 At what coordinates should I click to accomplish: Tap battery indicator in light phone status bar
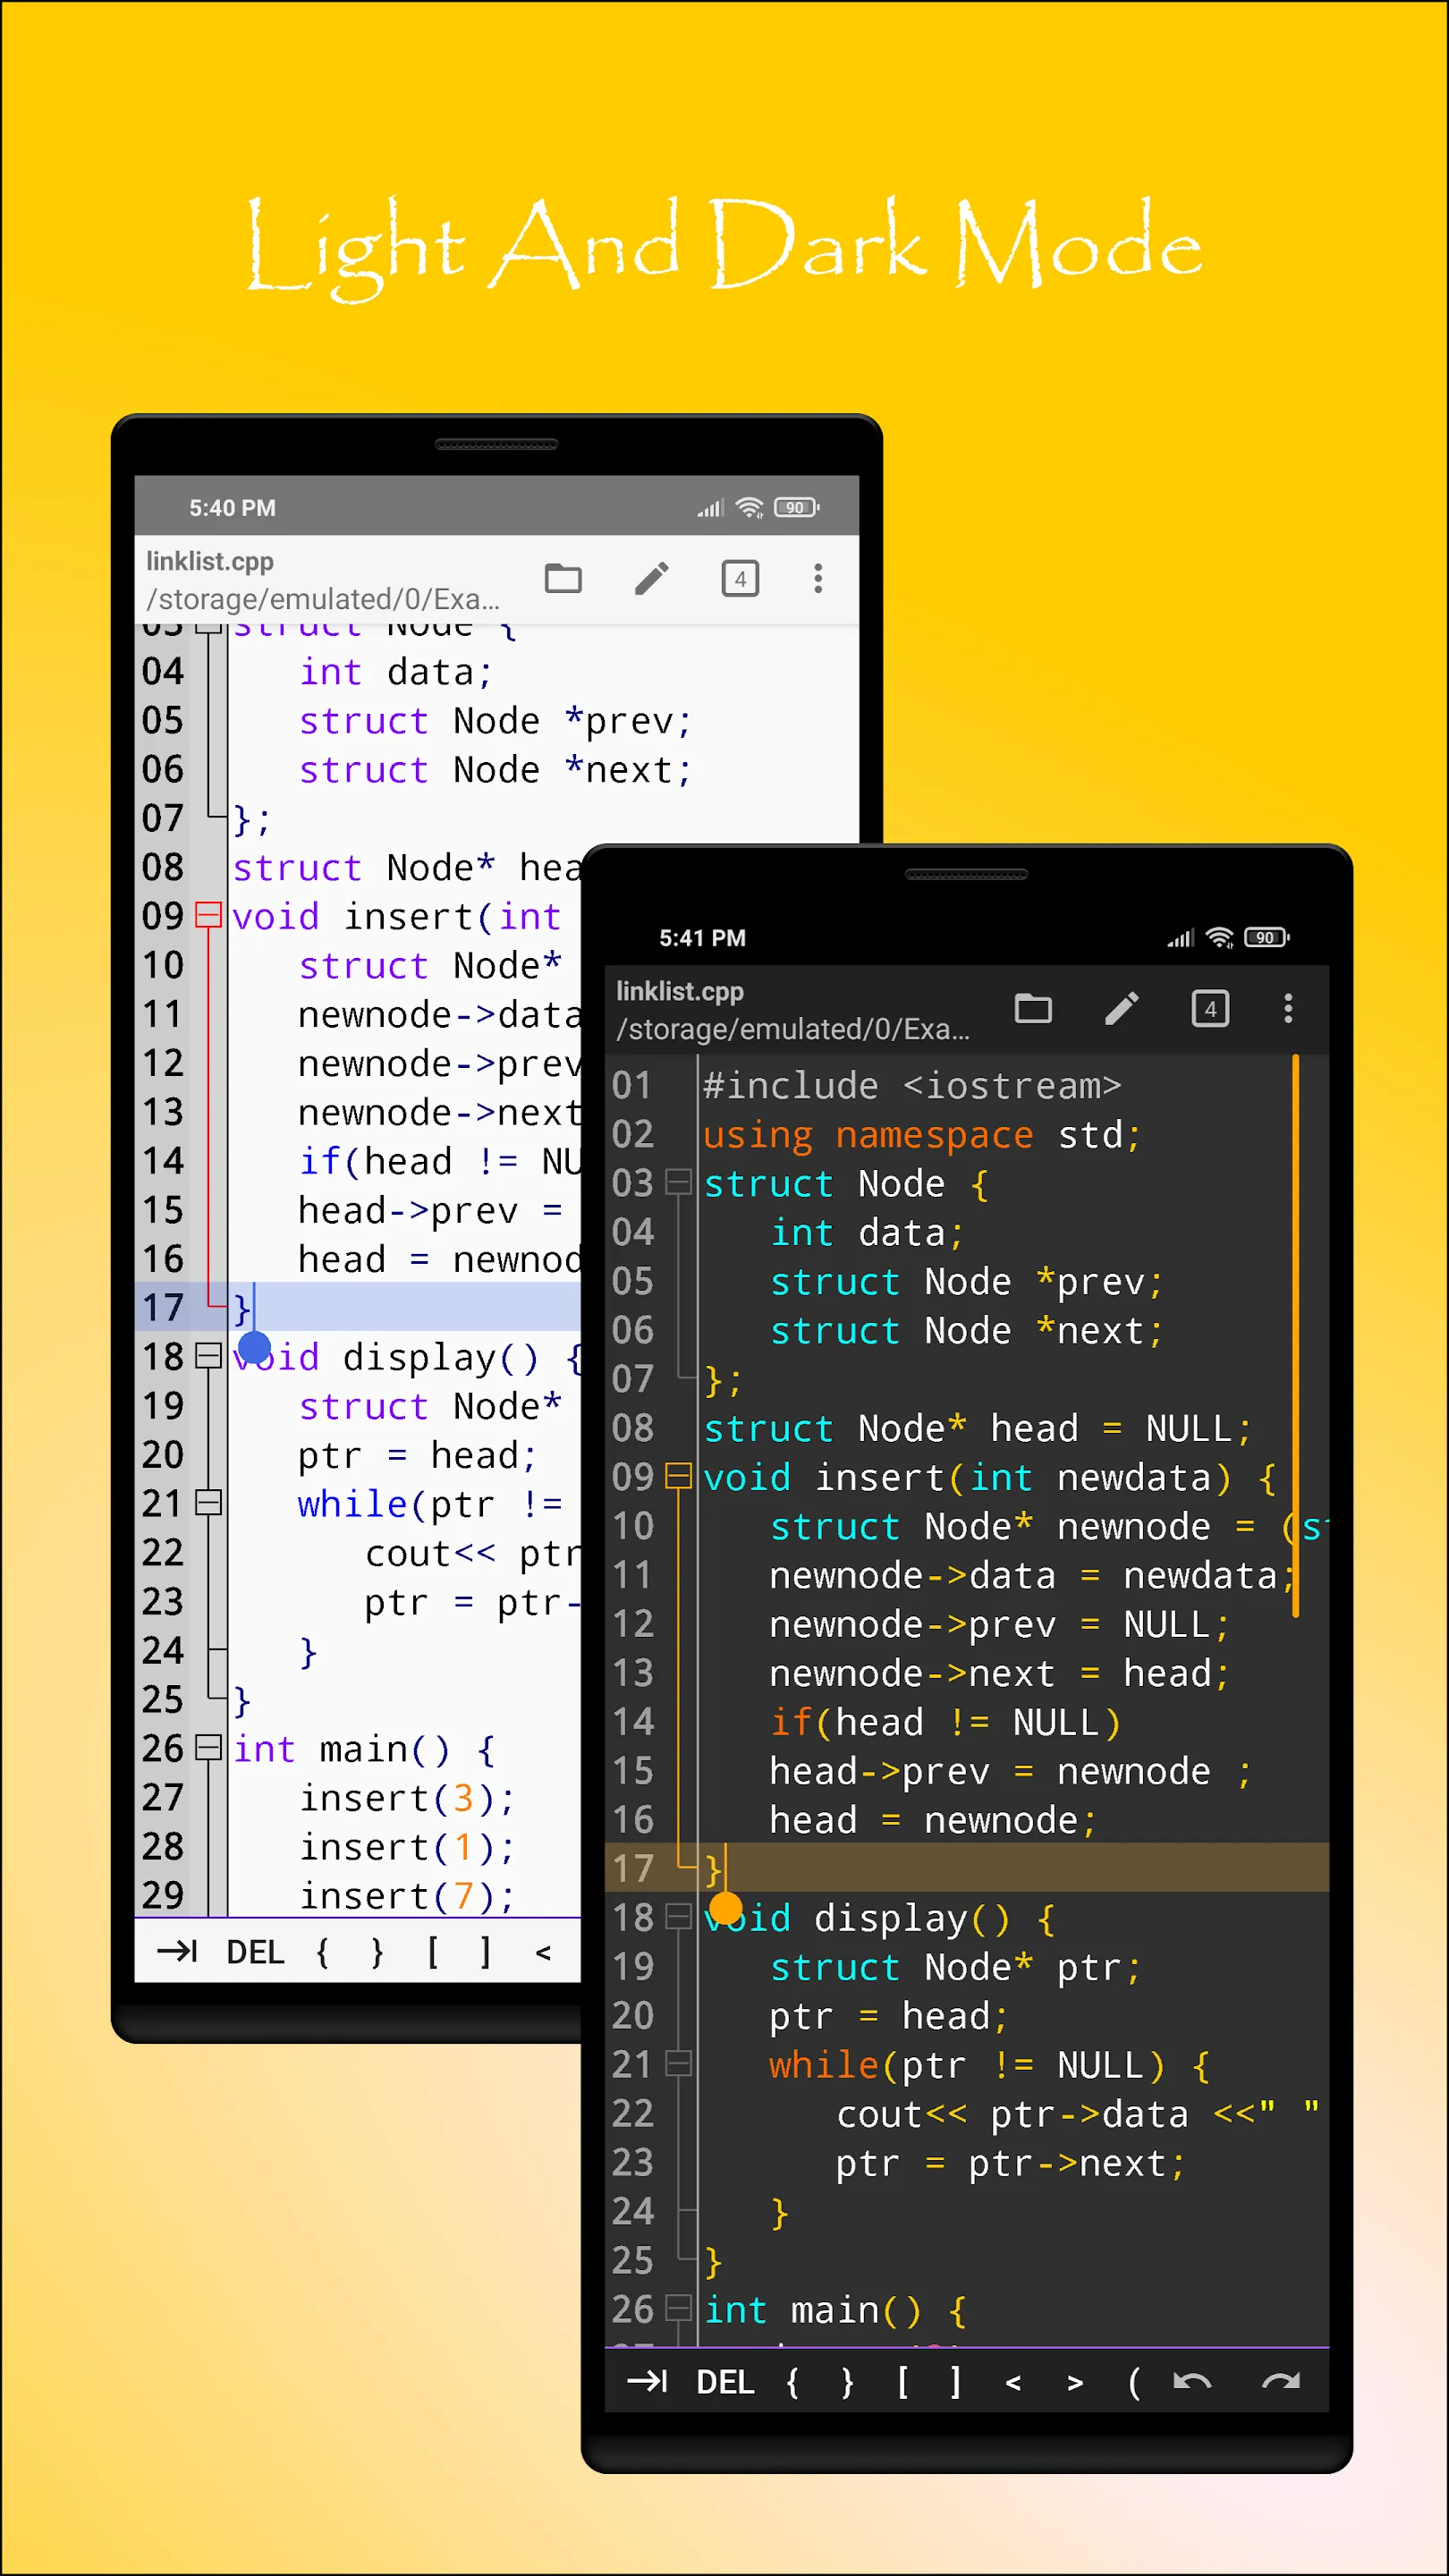coord(797,507)
